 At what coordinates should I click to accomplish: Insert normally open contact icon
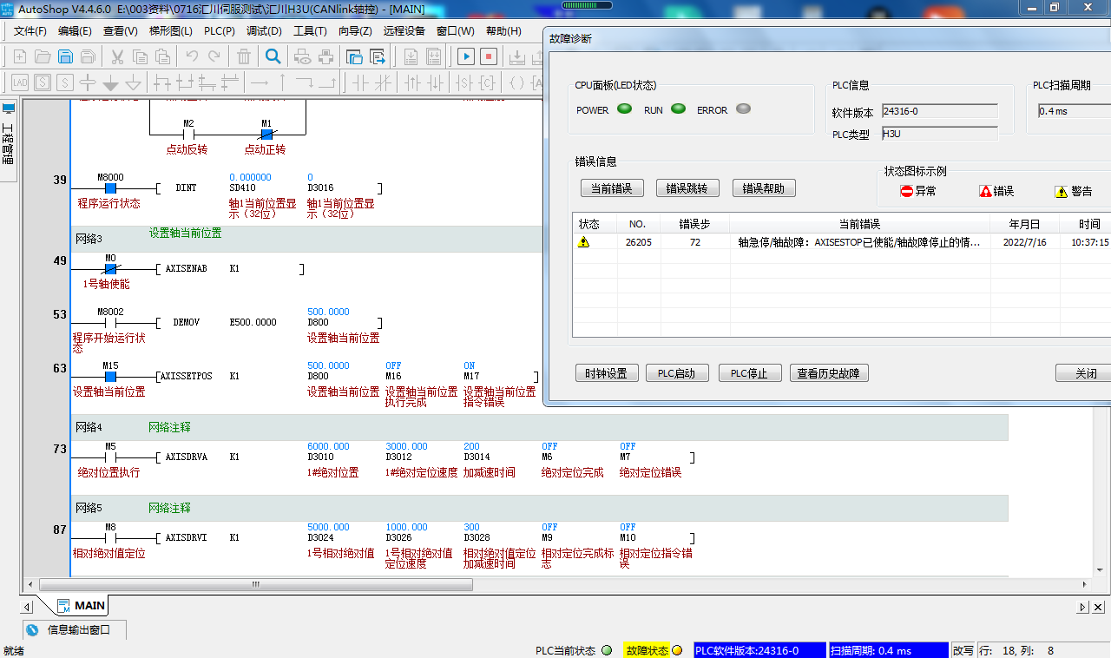359,82
